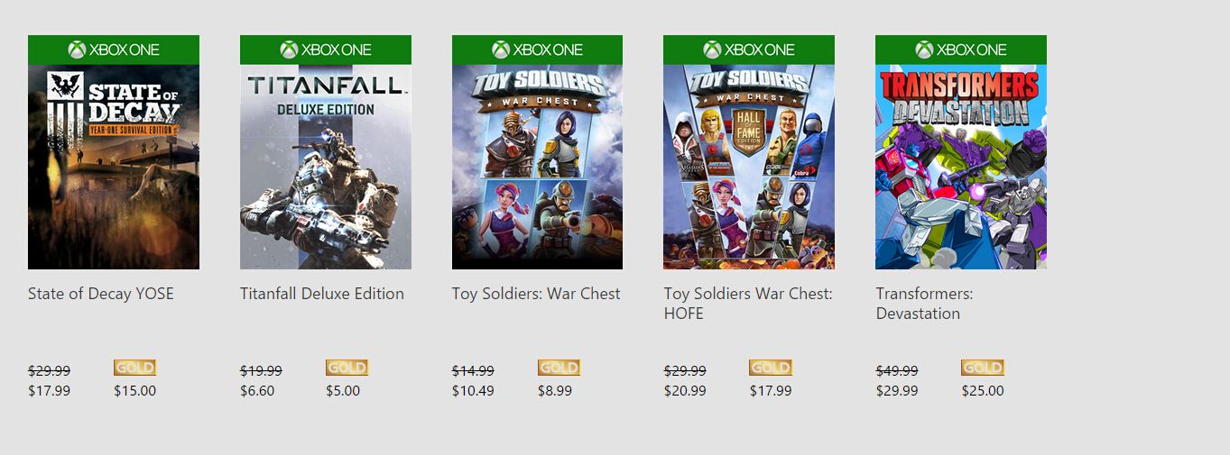
Task: Open State of Decay cover art
Action: tap(114, 167)
